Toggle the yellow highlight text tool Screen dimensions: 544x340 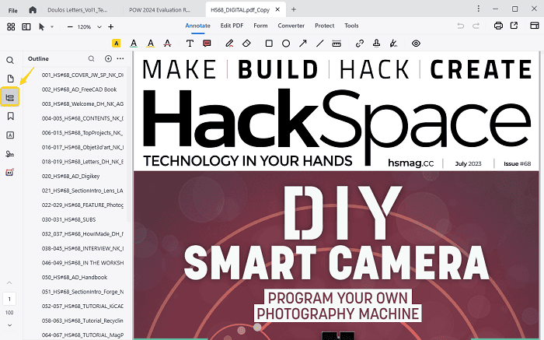click(x=116, y=44)
